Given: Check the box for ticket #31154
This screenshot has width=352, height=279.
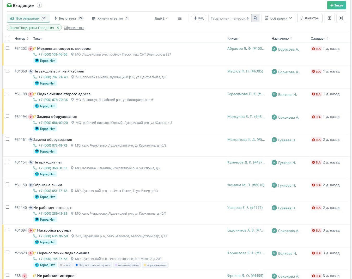Looking at the screenshot, I should click(8, 161).
